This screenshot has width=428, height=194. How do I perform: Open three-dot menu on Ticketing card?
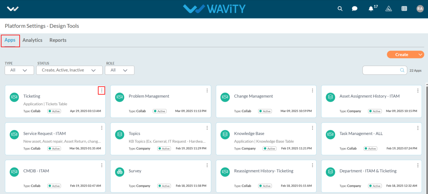coord(102,91)
